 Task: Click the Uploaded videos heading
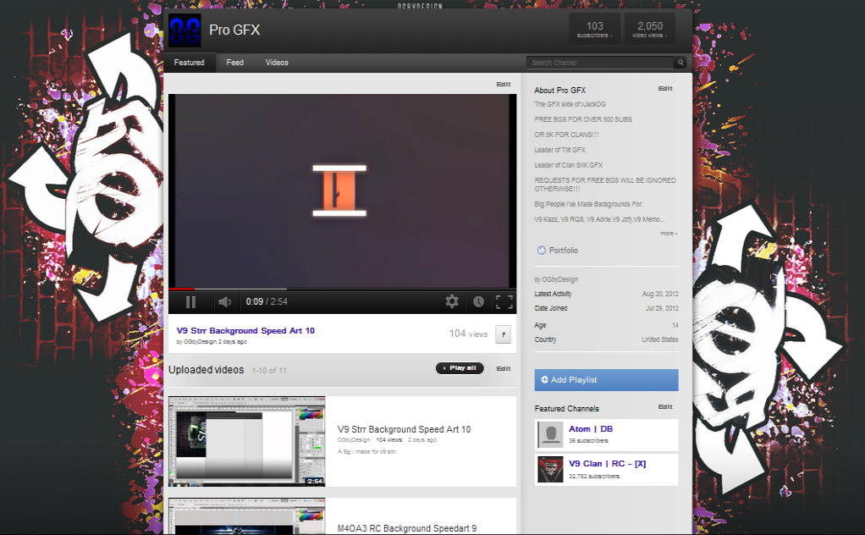[x=207, y=370]
